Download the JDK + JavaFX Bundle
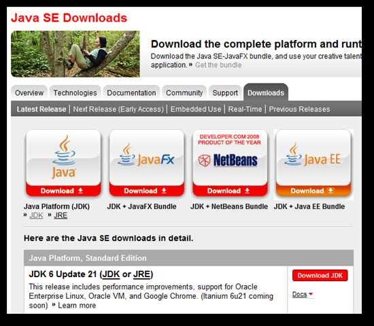Screen dimensions: 374x326 (147, 191)
